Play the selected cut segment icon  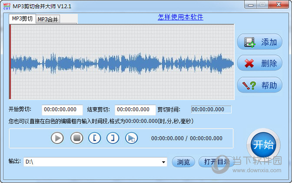point(132,138)
